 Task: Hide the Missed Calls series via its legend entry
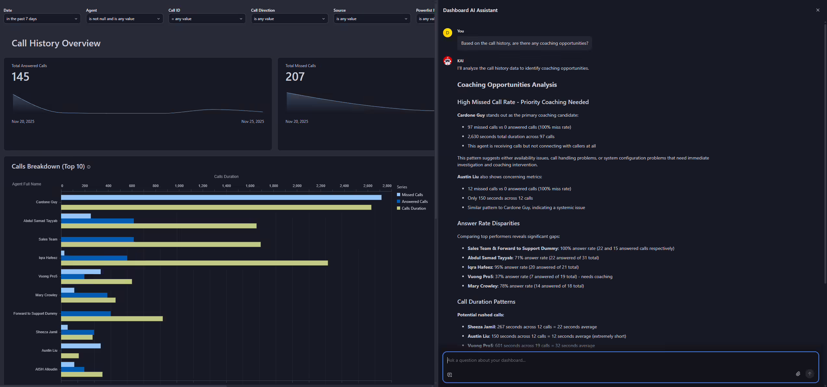(410, 194)
